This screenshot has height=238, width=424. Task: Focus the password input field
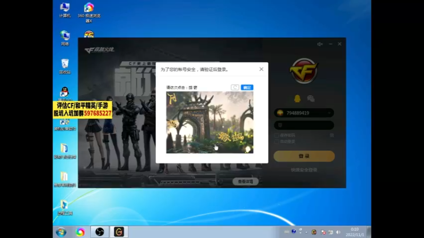point(304,125)
